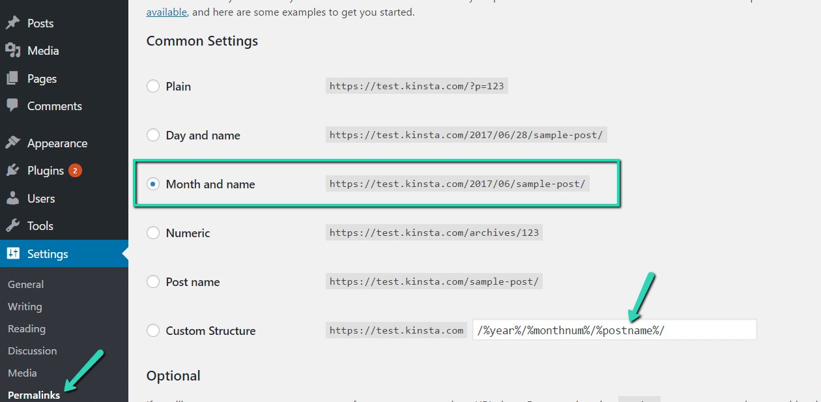
Task: Select the Plain permalink radio button
Action: click(x=153, y=85)
